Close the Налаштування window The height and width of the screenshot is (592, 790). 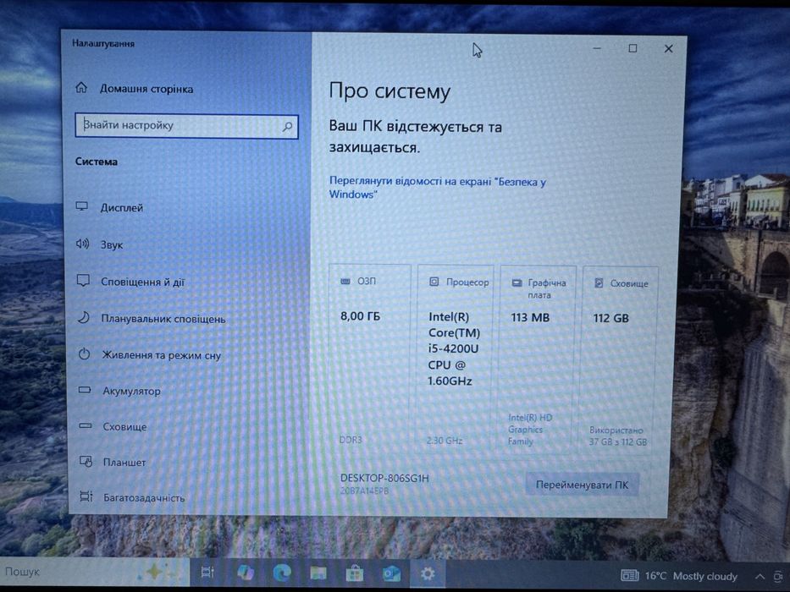(x=669, y=49)
